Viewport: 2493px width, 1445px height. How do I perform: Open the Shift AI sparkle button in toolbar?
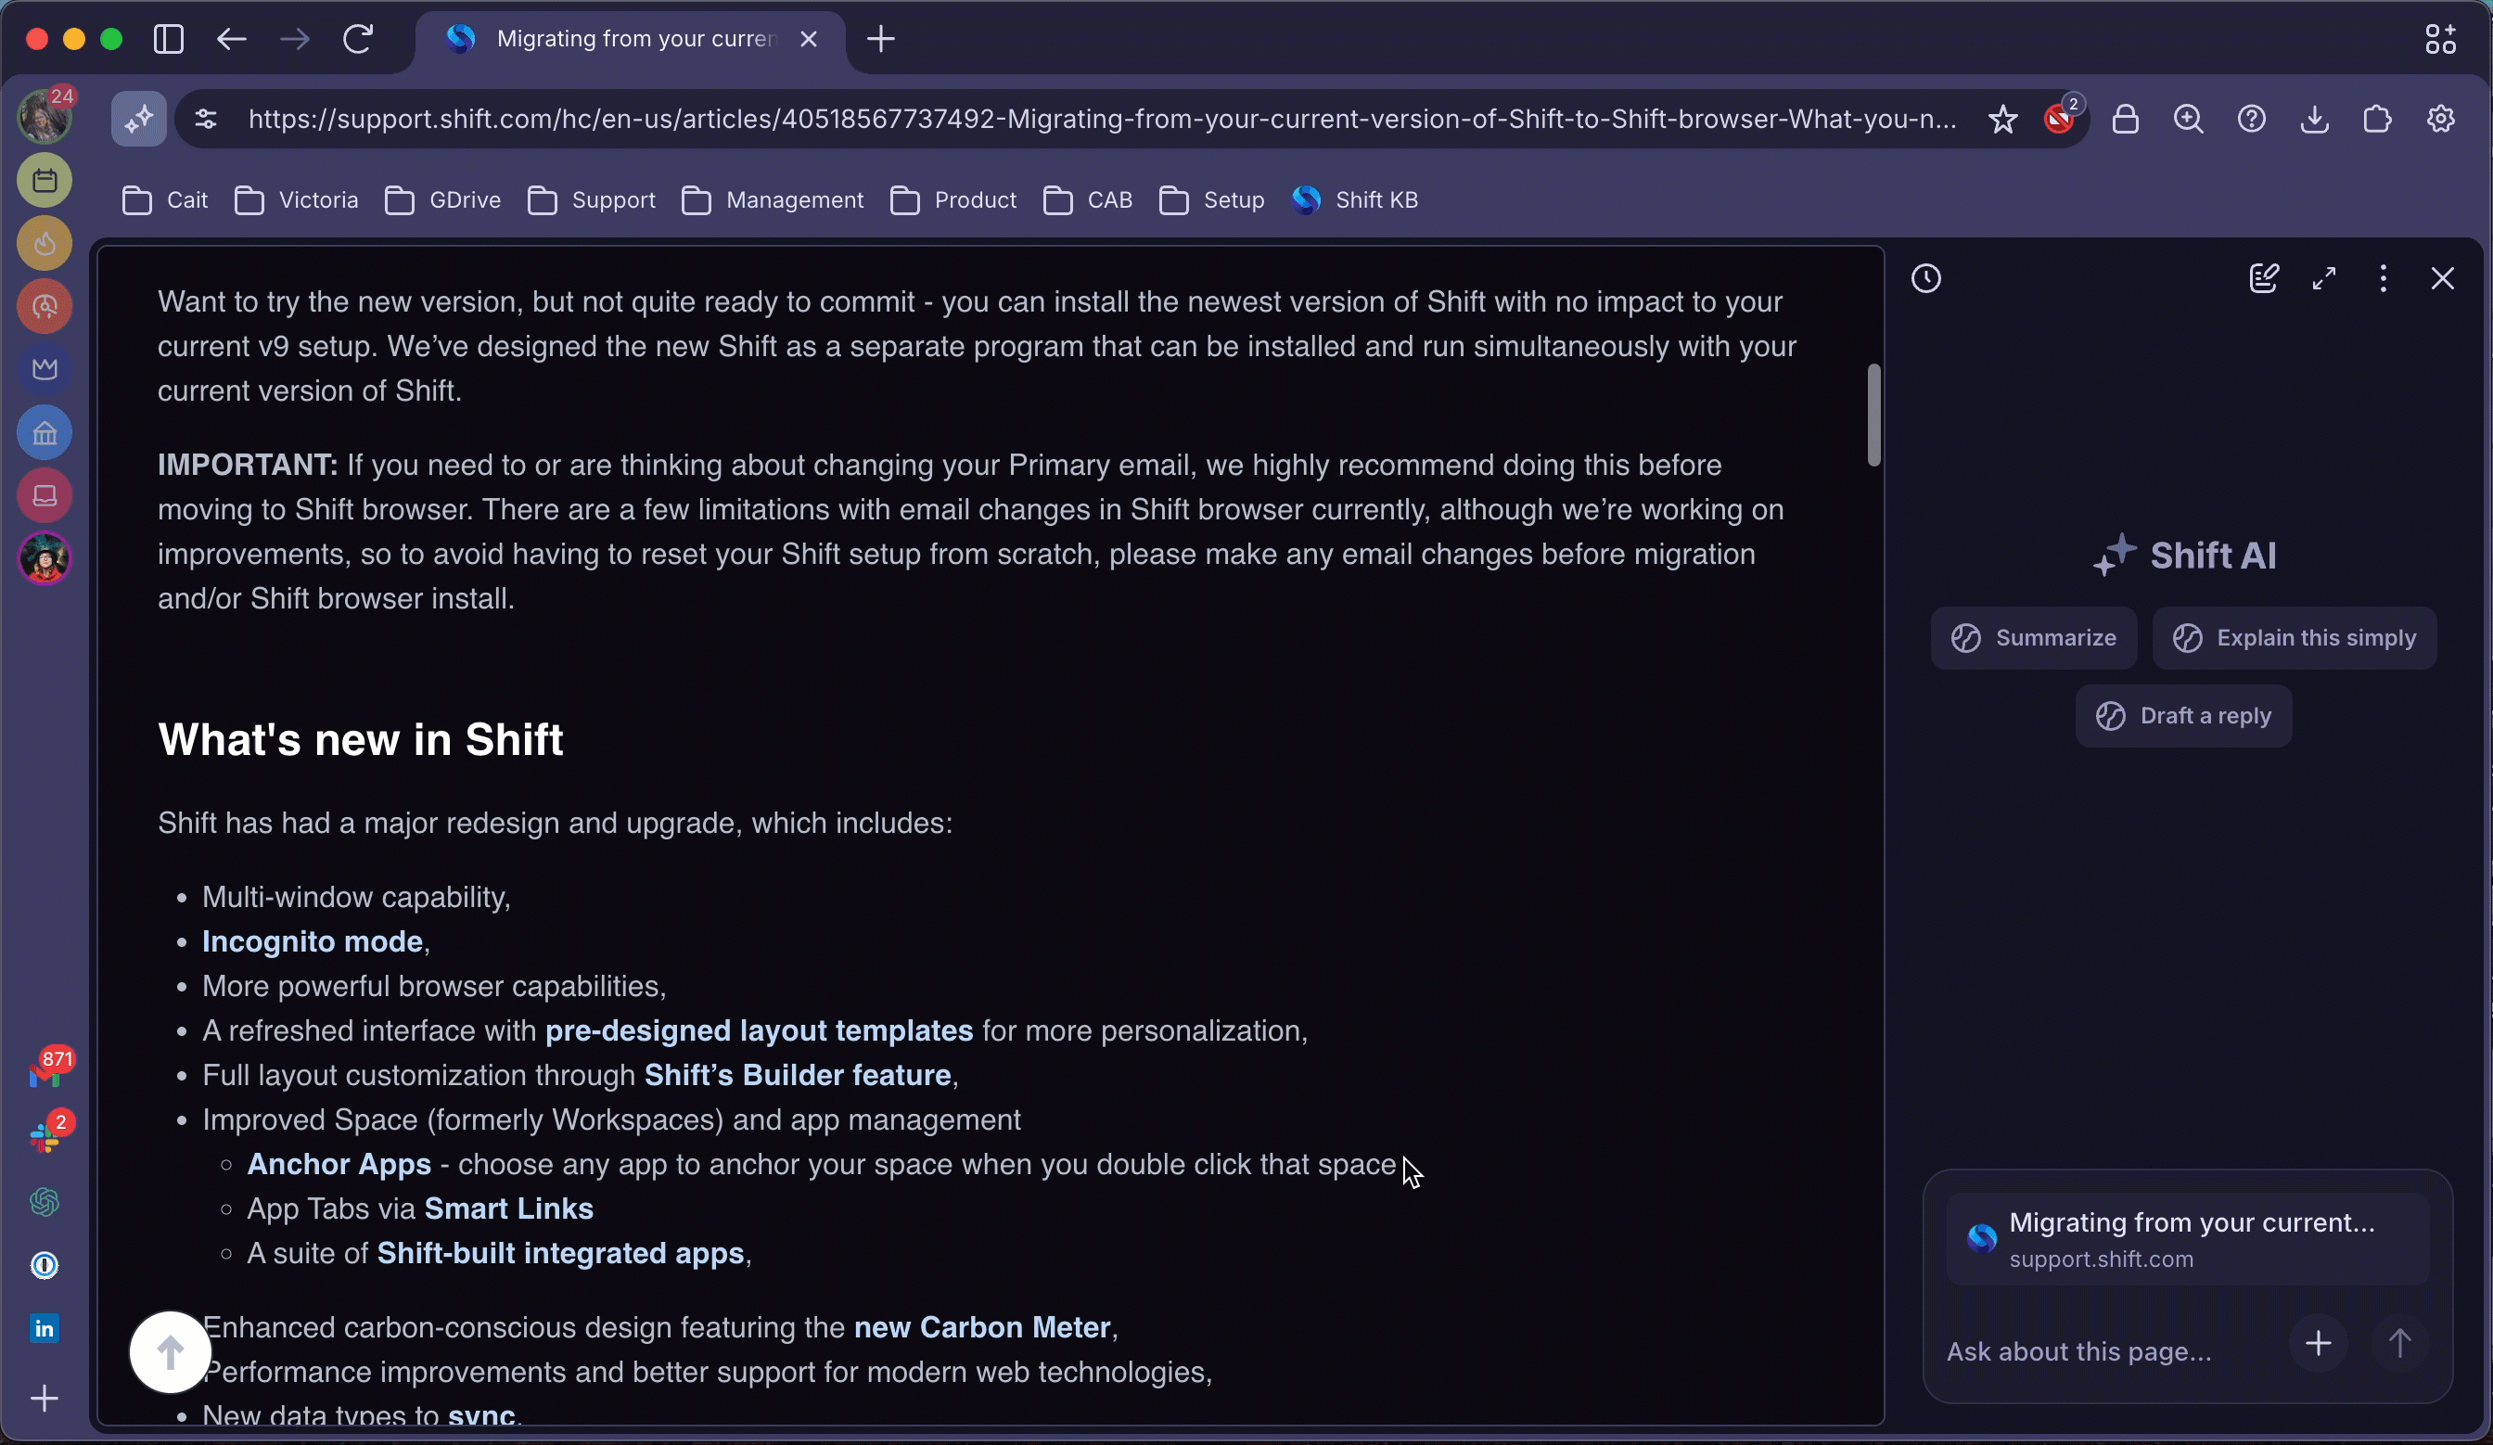coord(139,120)
